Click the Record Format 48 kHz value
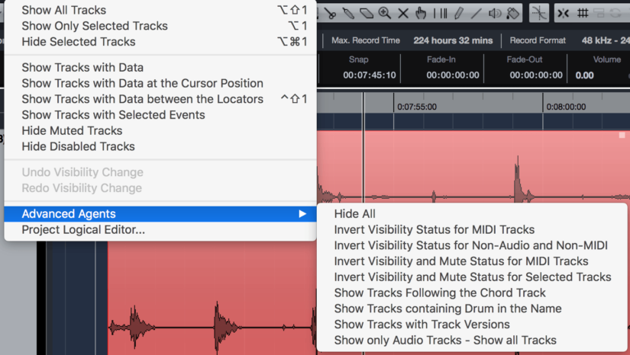This screenshot has height=355, width=630. 605,40
